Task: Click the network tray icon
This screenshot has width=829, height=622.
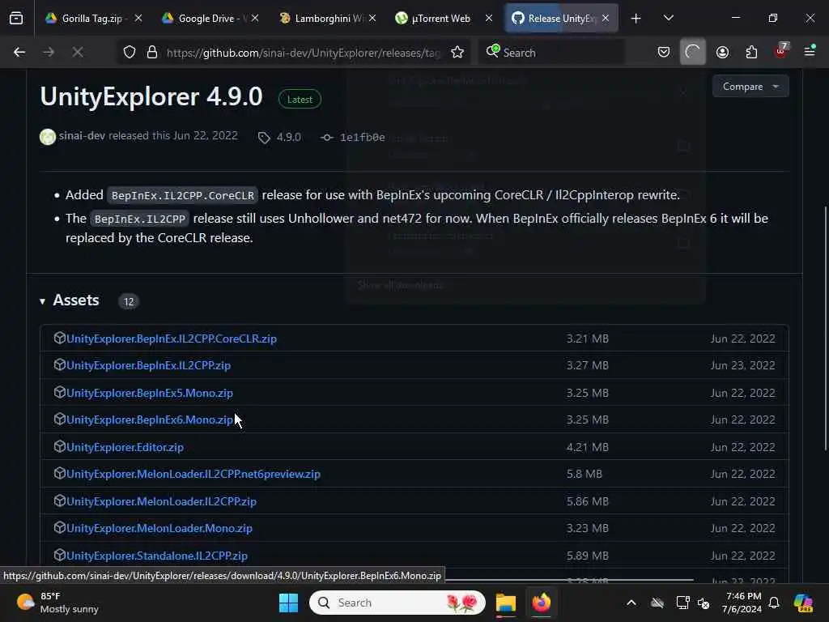Action: pyautogui.click(x=682, y=603)
